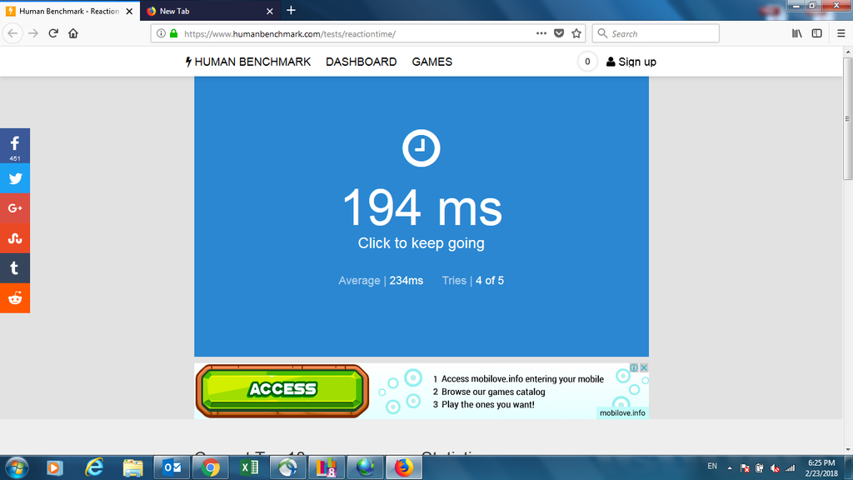Go back with browser back arrow
The image size is (853, 480).
tap(12, 33)
